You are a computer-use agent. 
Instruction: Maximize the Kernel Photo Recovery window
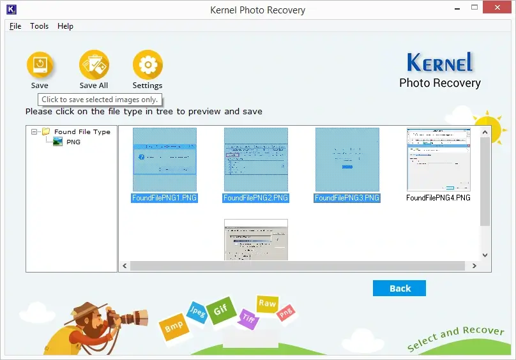tap(474, 7)
